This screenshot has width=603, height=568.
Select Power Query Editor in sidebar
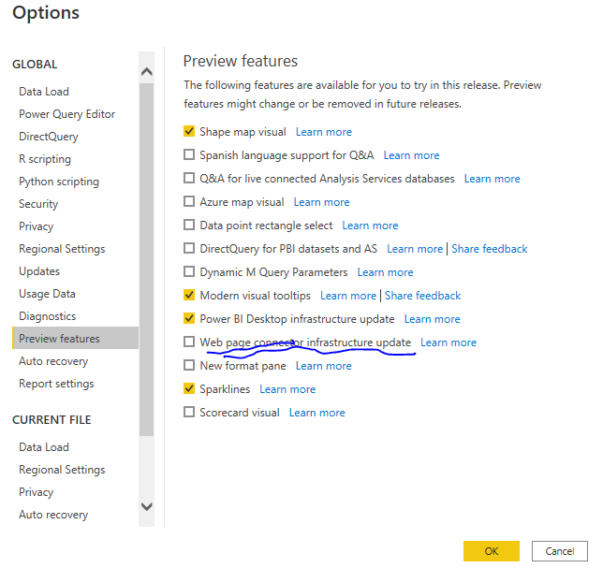(66, 114)
